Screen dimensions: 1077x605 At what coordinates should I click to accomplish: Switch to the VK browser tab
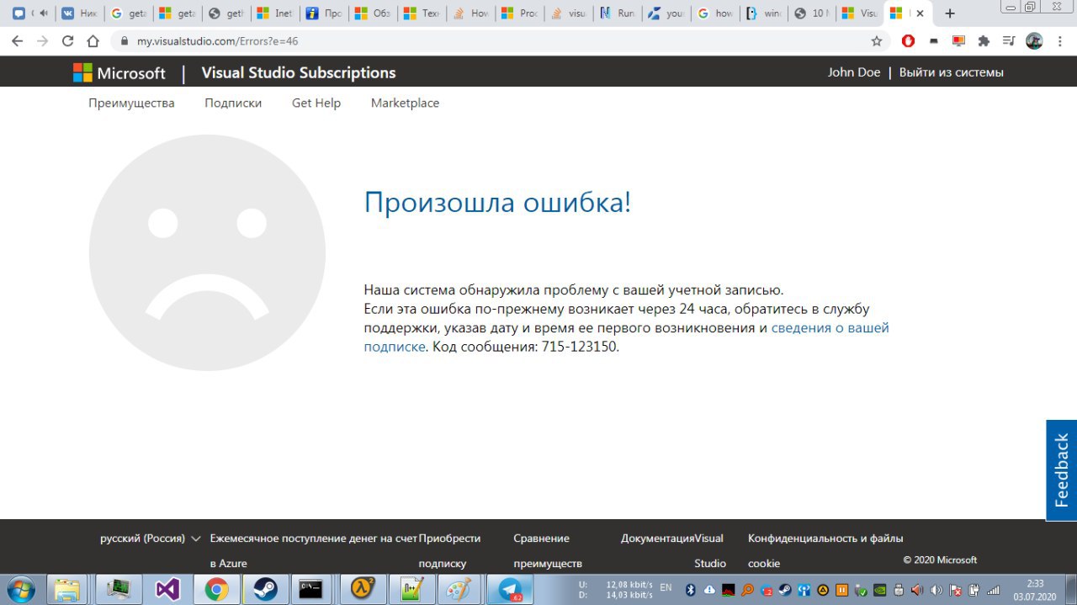tap(78, 13)
